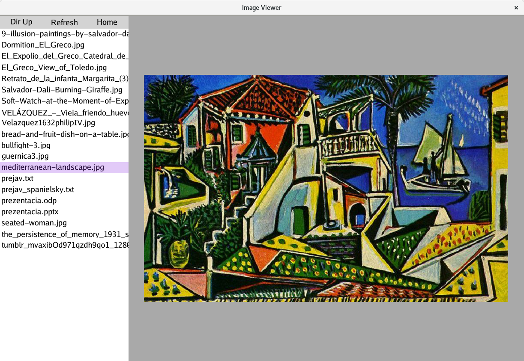Click the highlighted mediterranean-landscape.jpg entry

tap(53, 167)
